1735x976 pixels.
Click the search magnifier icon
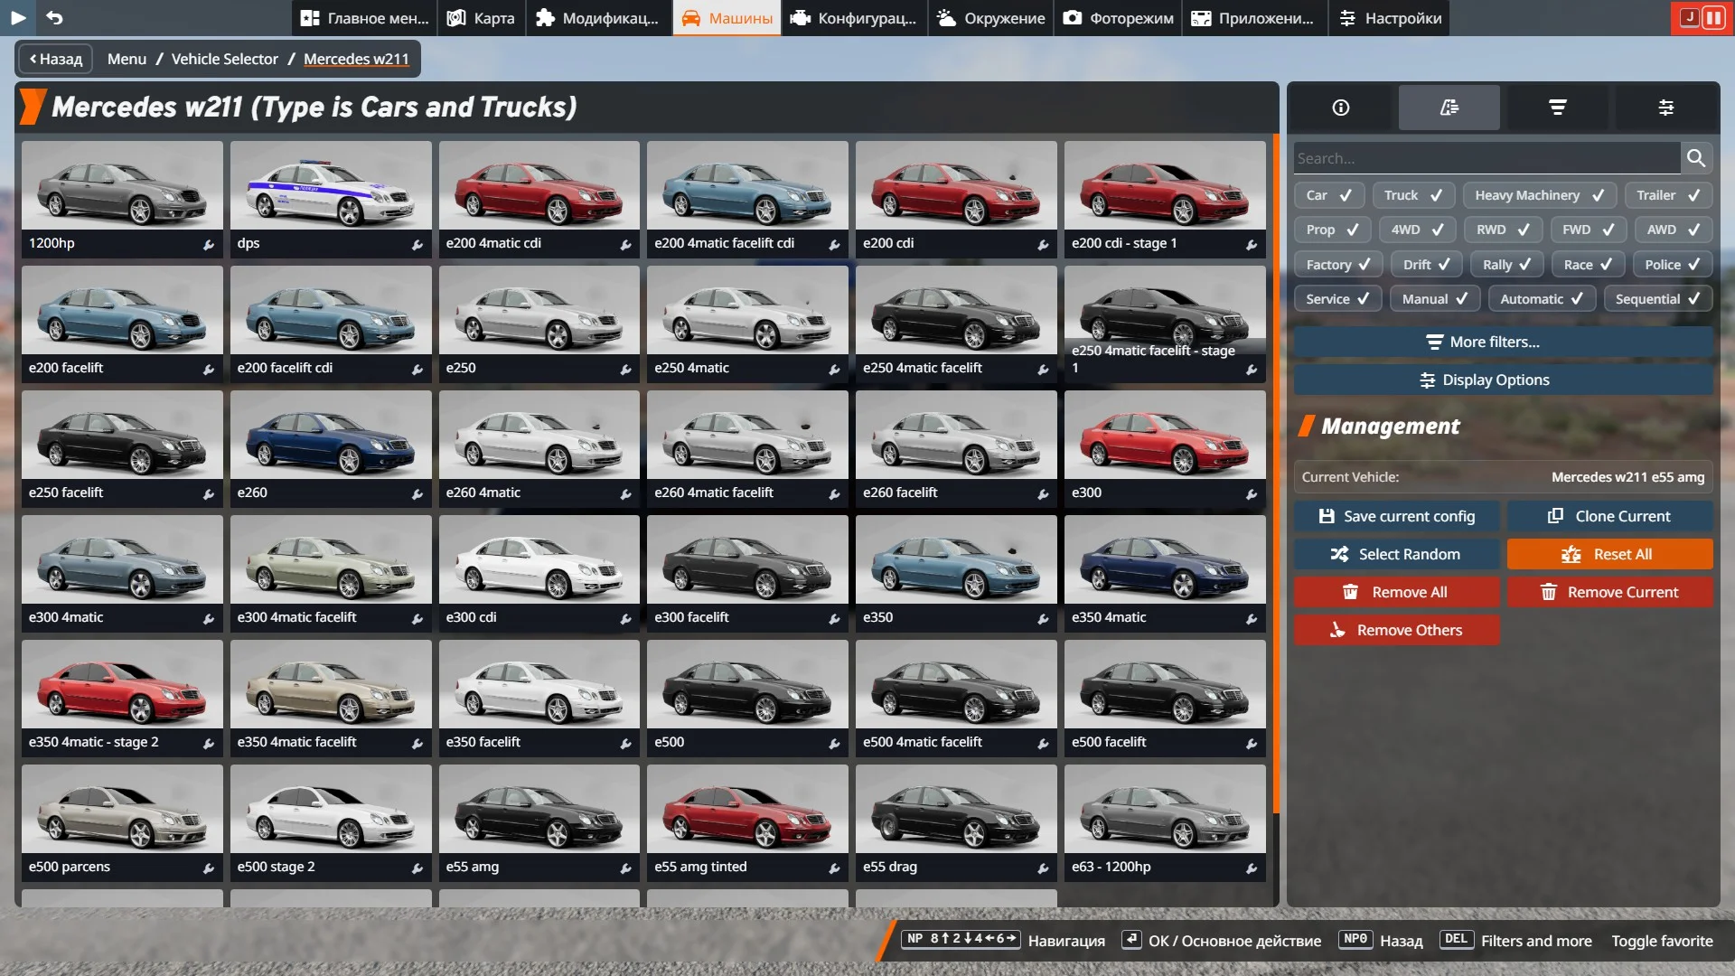tap(1696, 158)
